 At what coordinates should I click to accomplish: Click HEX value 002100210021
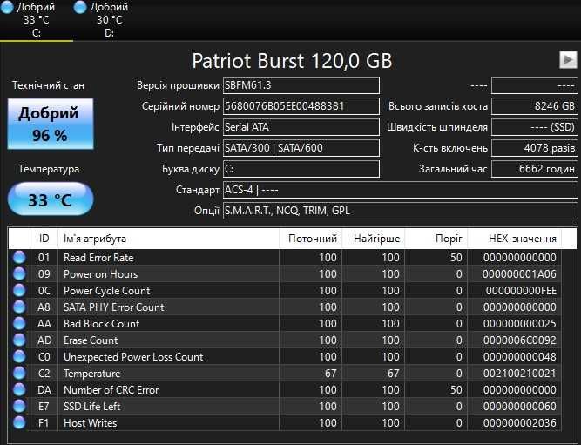(519, 373)
